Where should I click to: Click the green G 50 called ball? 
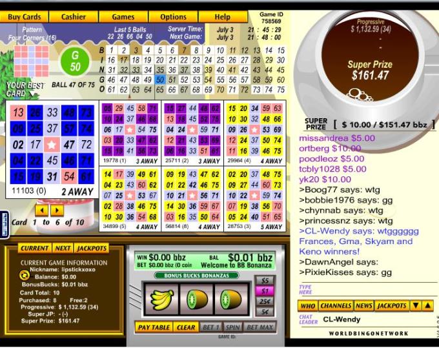[75, 61]
